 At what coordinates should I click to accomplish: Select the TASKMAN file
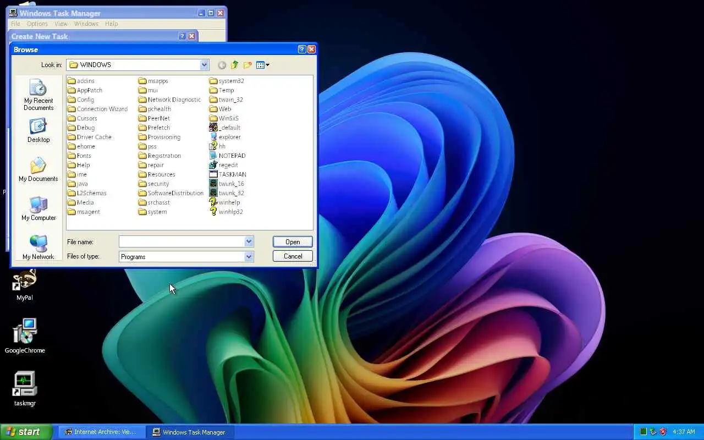(228, 174)
